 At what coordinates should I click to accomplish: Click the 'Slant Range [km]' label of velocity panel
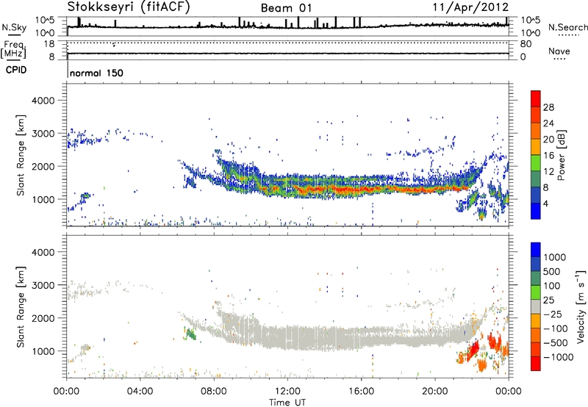pos(21,307)
